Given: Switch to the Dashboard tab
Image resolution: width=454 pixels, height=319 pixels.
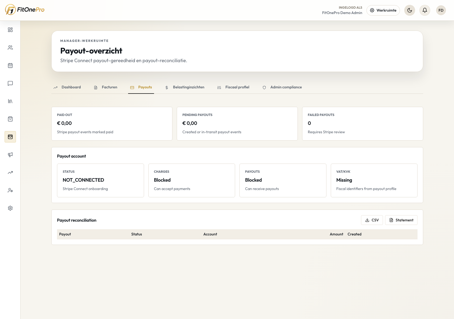Looking at the screenshot, I should click(x=67, y=87).
